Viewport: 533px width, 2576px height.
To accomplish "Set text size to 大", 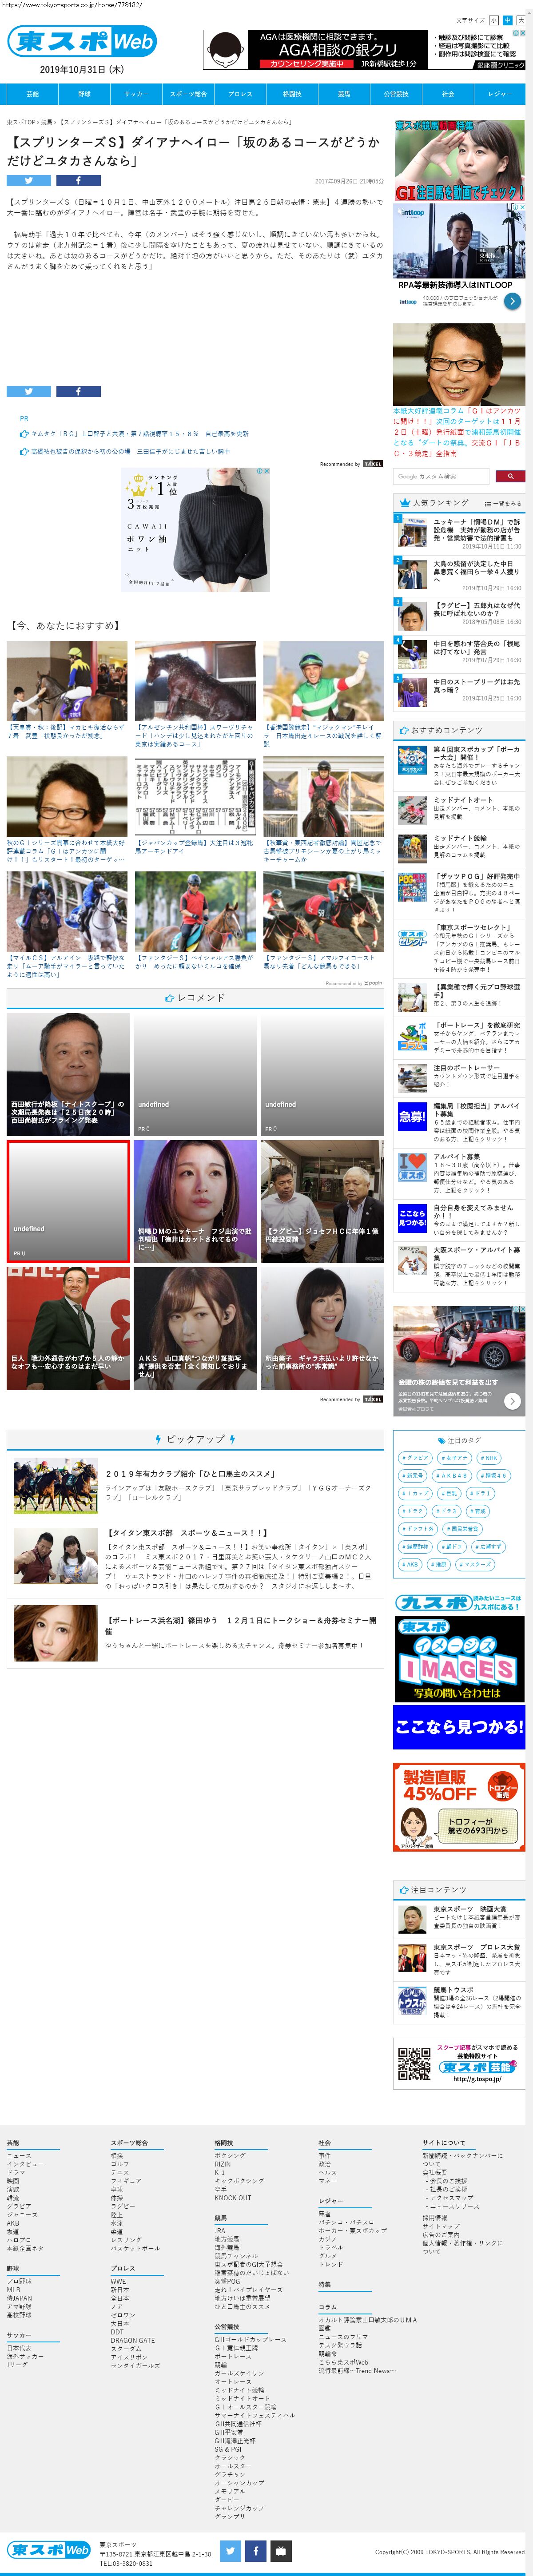I will (x=520, y=20).
